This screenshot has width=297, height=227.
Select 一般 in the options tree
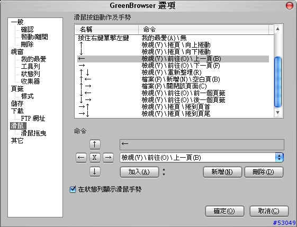point(17,22)
